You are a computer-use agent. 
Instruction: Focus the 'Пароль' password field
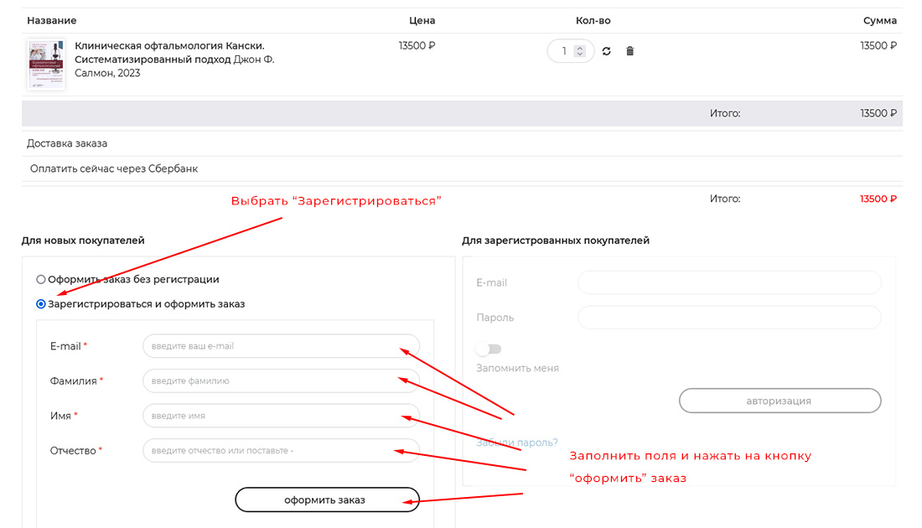729,318
